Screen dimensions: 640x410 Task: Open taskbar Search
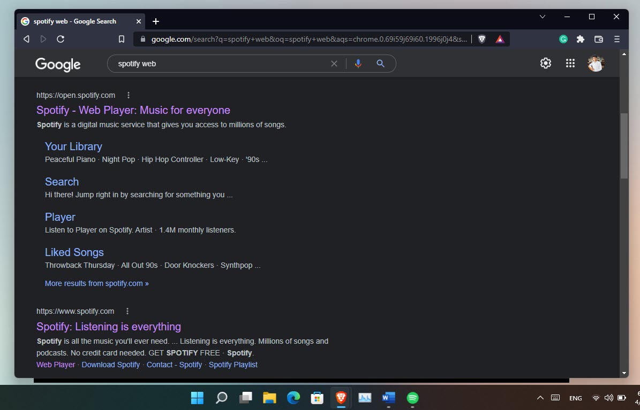pos(221,398)
